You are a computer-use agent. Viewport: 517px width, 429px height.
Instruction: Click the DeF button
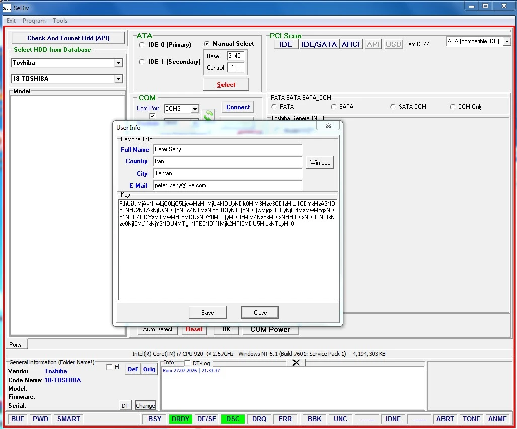click(x=133, y=369)
